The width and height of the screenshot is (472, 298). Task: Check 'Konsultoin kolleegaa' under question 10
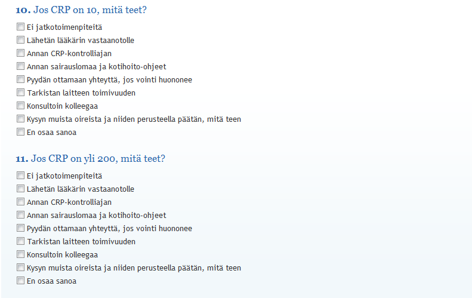[x=20, y=105]
